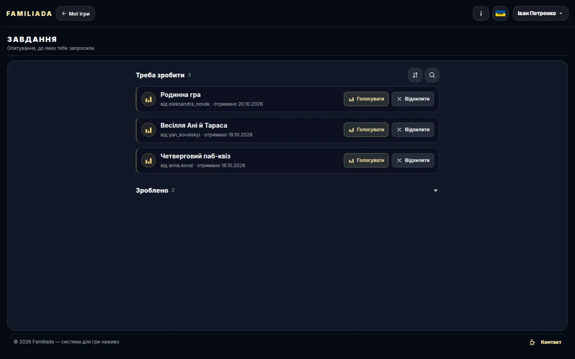Open the info icon button
The width and height of the screenshot is (575, 359).
[481, 14]
